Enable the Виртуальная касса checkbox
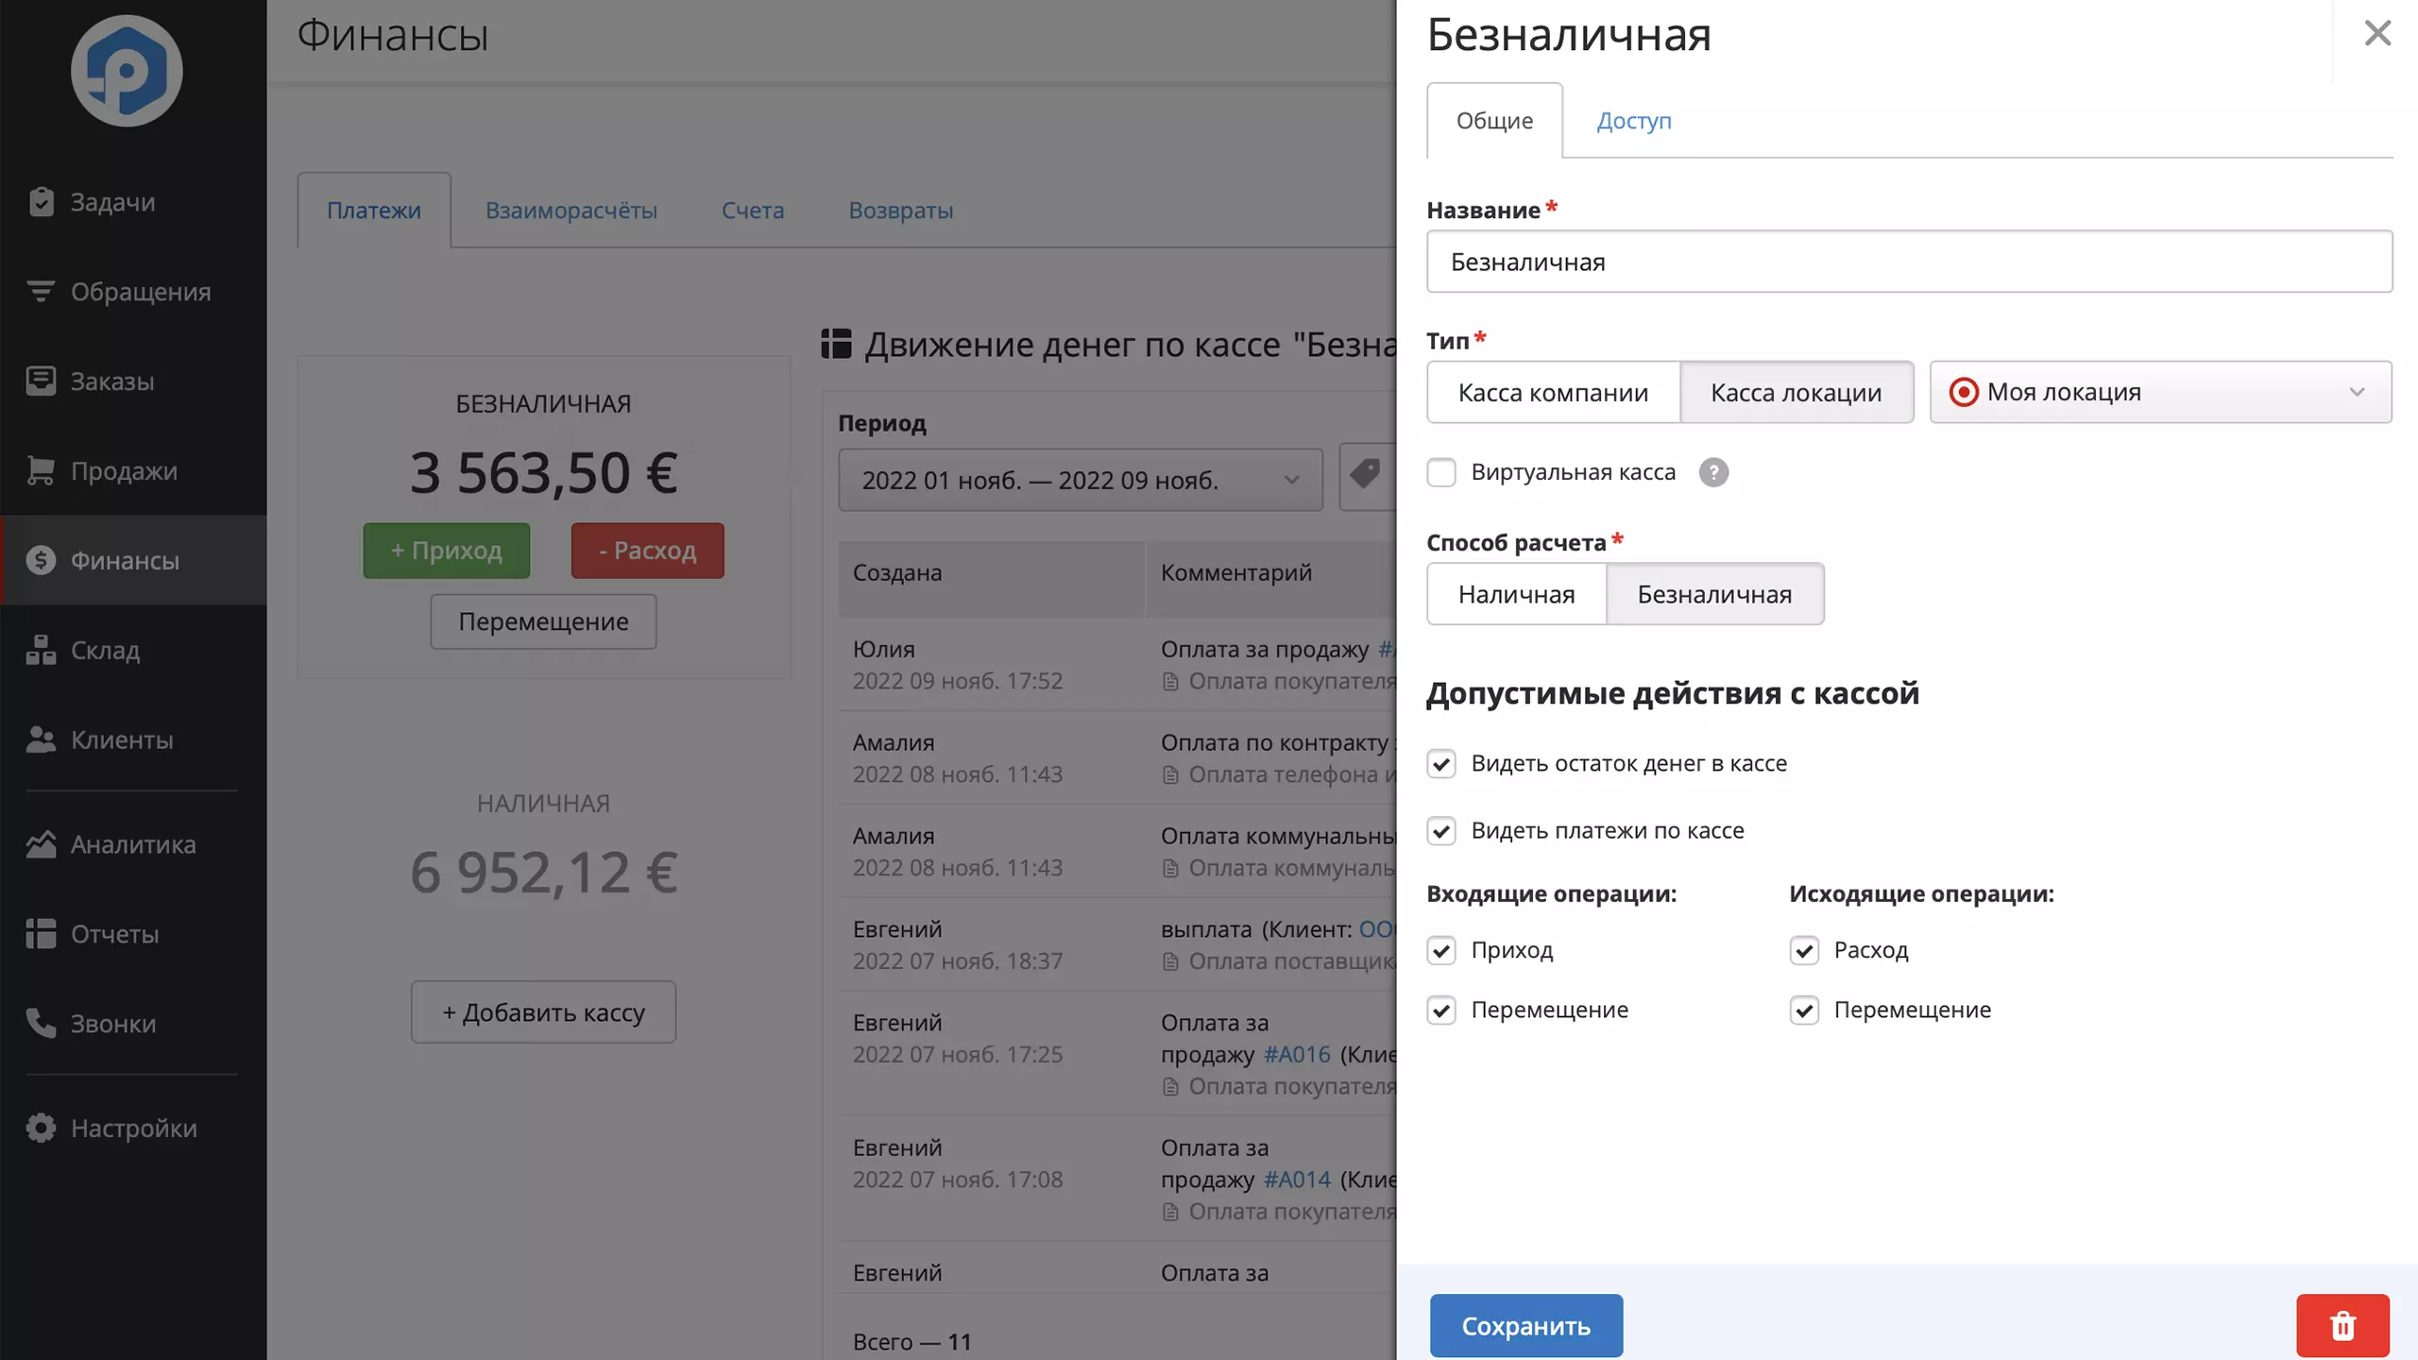The image size is (2418, 1360). (x=1441, y=472)
